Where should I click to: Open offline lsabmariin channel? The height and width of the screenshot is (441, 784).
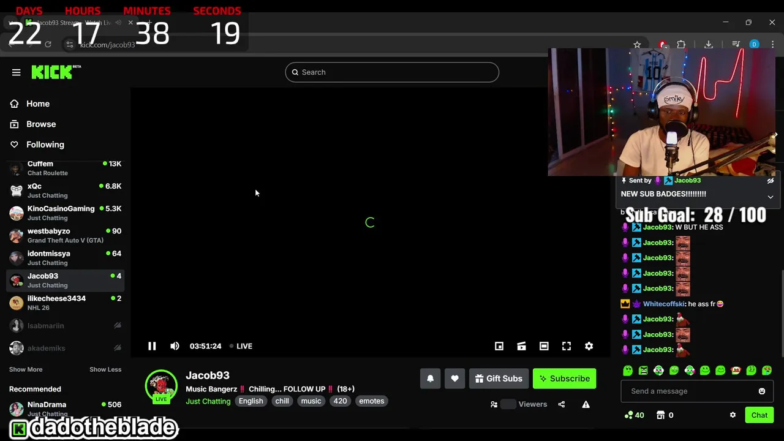pos(65,326)
